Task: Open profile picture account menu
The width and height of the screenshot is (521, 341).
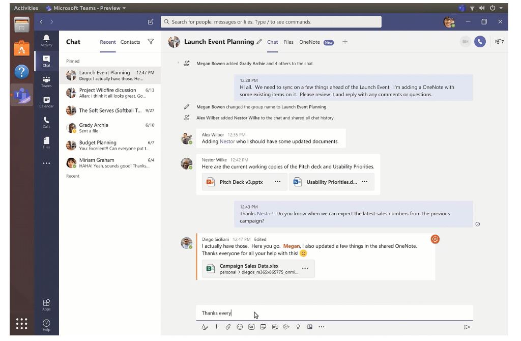Action: (x=449, y=22)
